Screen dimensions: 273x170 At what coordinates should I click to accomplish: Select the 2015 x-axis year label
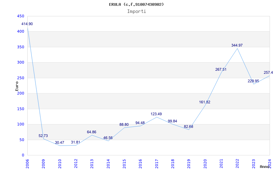click(124, 164)
